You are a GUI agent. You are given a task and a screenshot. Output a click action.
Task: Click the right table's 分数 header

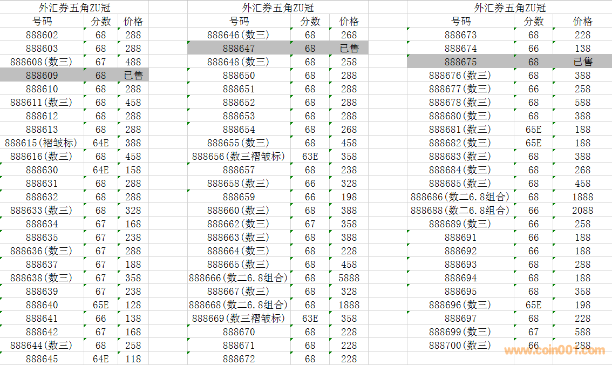point(533,22)
